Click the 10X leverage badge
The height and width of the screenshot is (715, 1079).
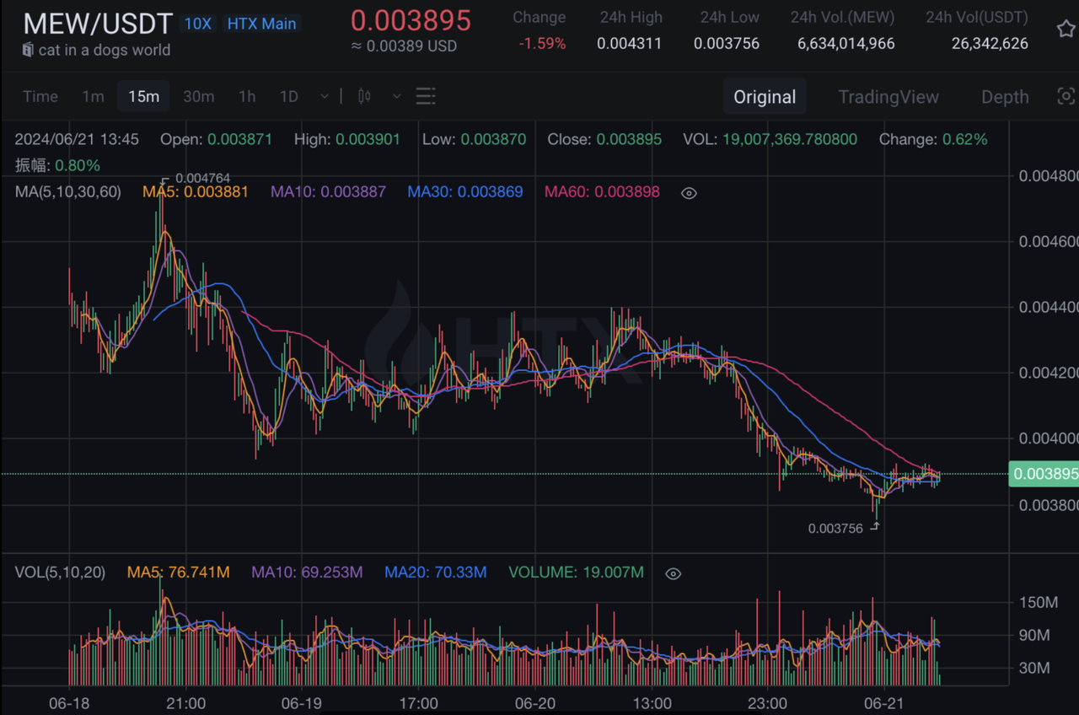(198, 24)
